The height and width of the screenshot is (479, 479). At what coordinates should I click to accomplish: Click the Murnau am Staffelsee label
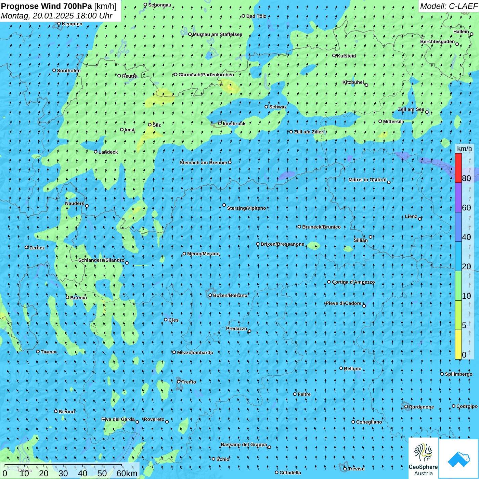[x=217, y=34]
